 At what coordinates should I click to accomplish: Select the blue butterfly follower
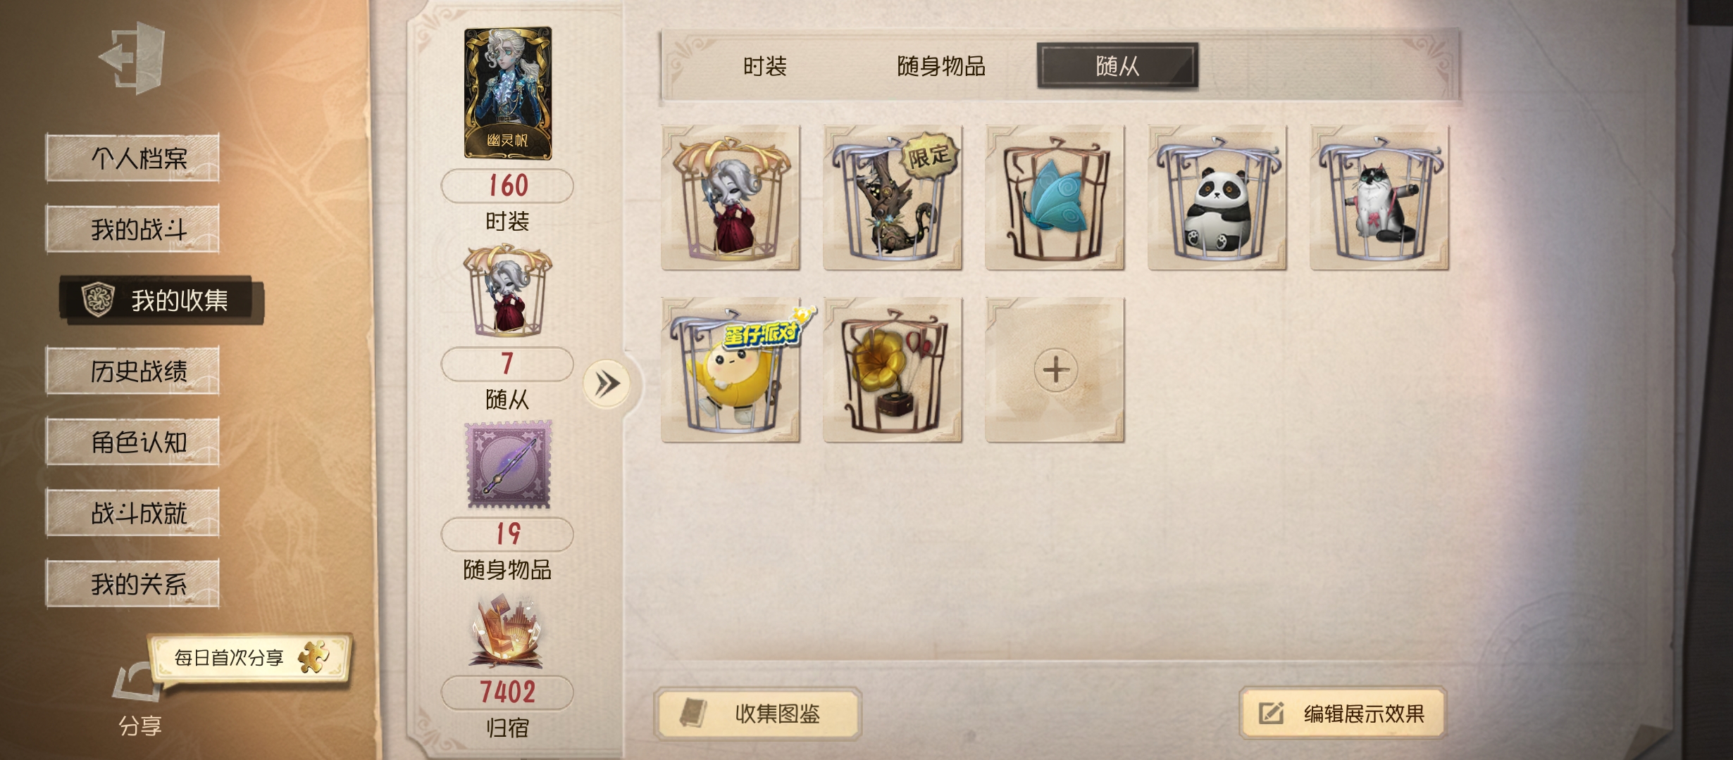1055,198
